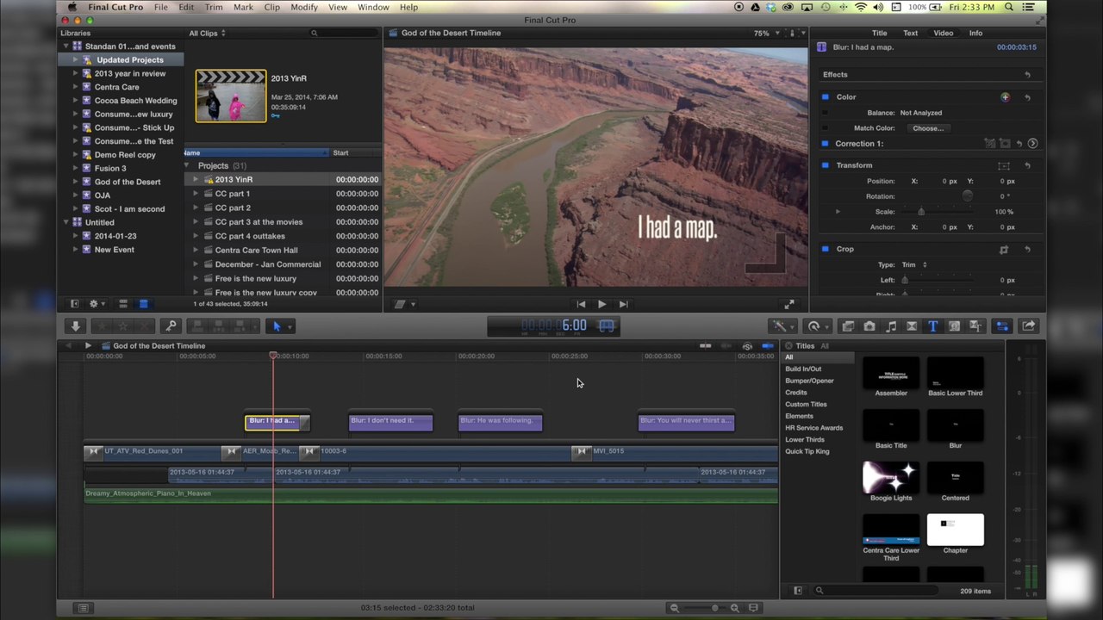Open the Titles browser T icon
The image size is (1103, 620).
(x=932, y=326)
